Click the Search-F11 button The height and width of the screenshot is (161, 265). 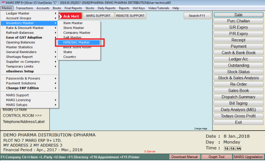coord(197,16)
